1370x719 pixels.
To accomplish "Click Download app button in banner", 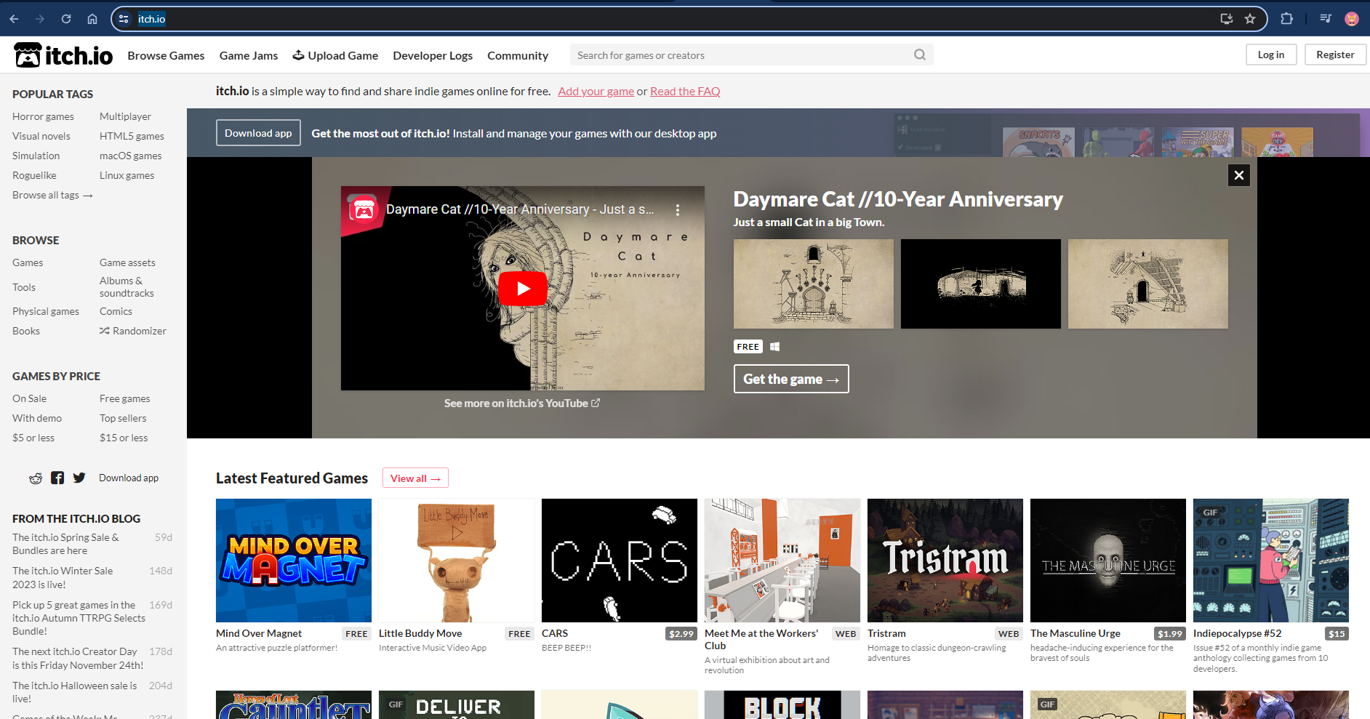I will click(258, 133).
